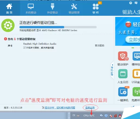Click the flag with red X tray icon

111,116
